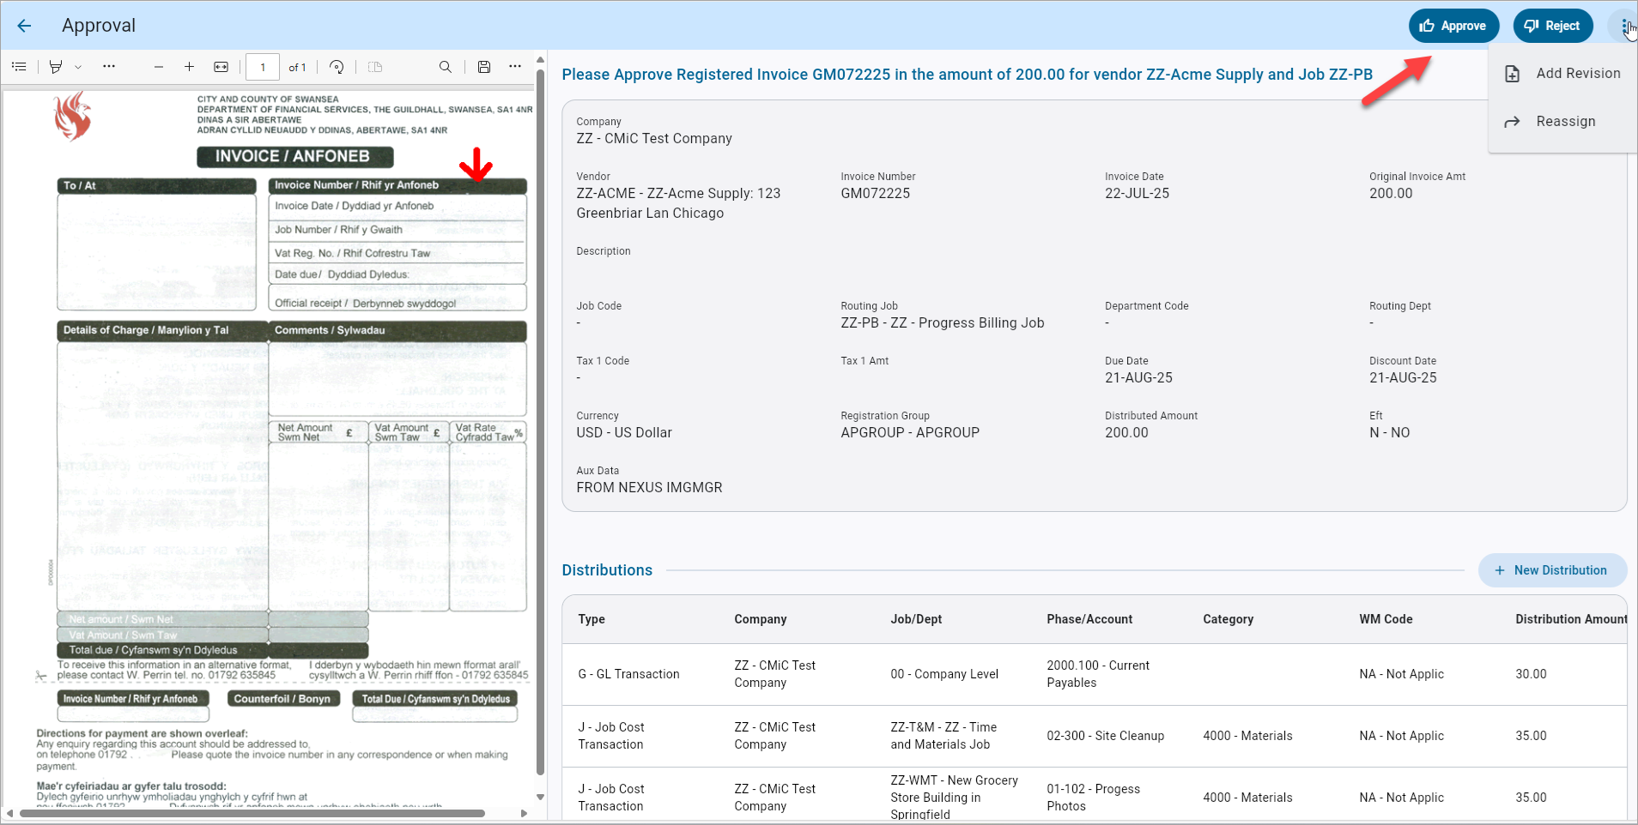The width and height of the screenshot is (1638, 825).
Task: Click the USD - US Dollar currency
Action: click(x=624, y=433)
